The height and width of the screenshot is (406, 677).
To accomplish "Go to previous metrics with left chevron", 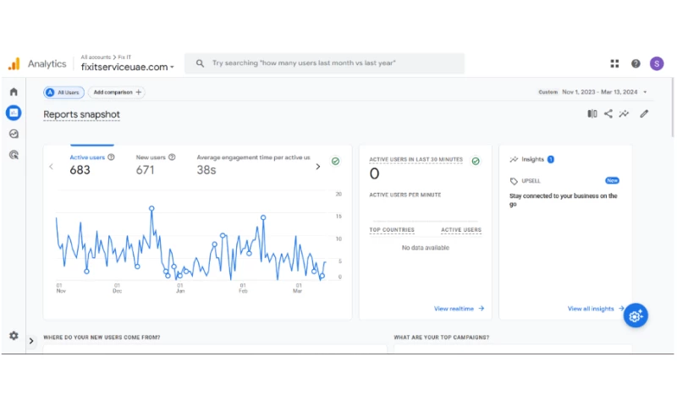I will tap(52, 167).
